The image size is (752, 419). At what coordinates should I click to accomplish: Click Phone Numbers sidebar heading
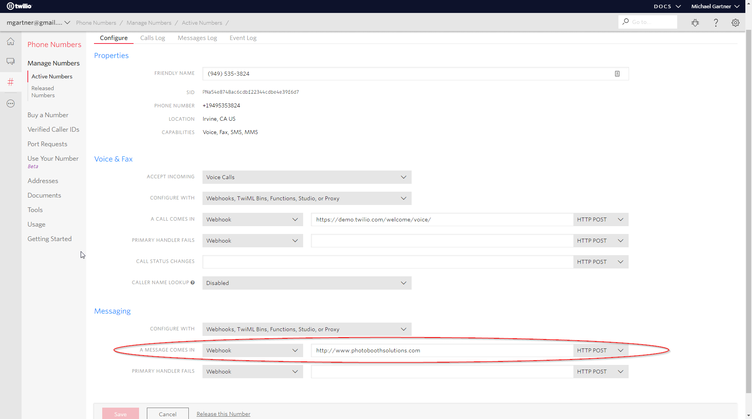pos(54,44)
